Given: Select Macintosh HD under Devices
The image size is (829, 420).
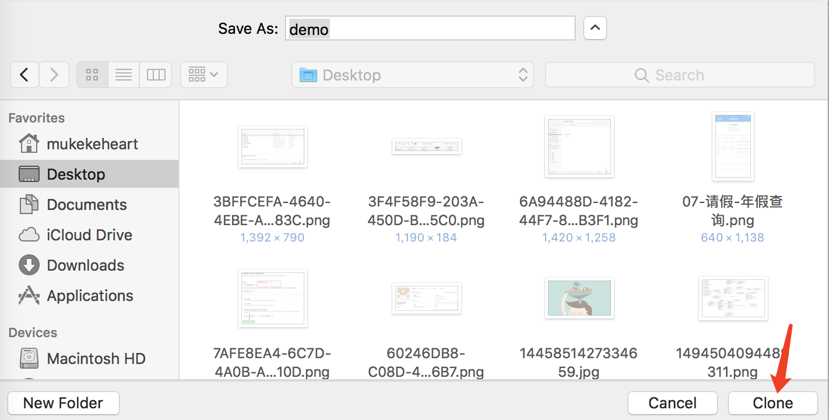Looking at the screenshot, I should point(96,359).
